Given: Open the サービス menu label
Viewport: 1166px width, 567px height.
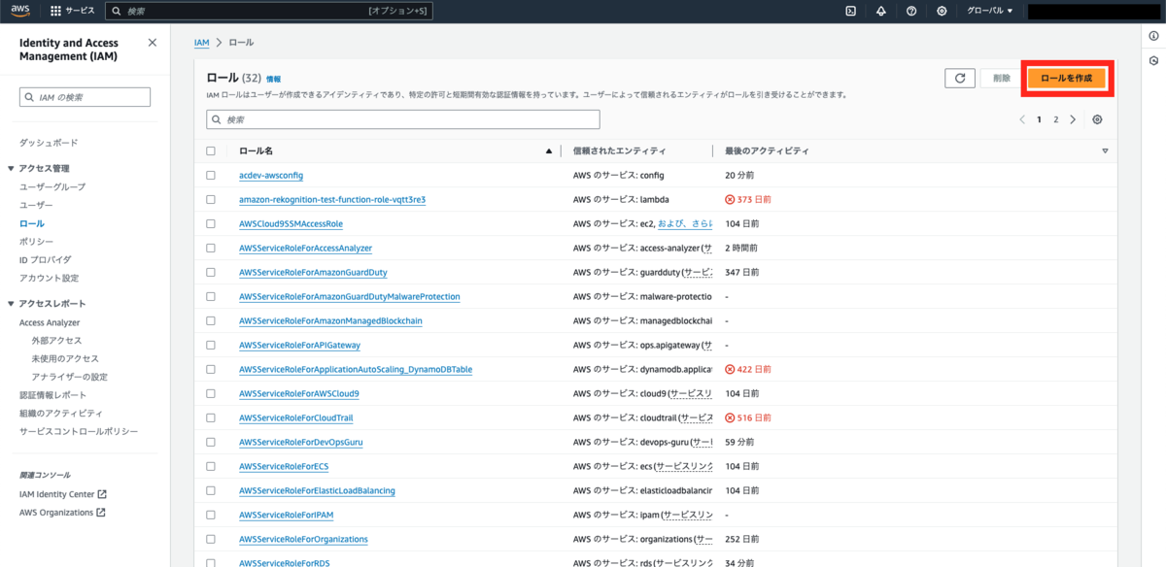Looking at the screenshot, I should 81,11.
